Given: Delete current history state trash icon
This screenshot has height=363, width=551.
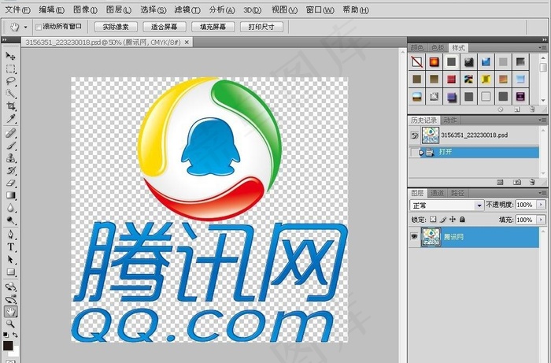Looking at the screenshot, I should point(532,182).
